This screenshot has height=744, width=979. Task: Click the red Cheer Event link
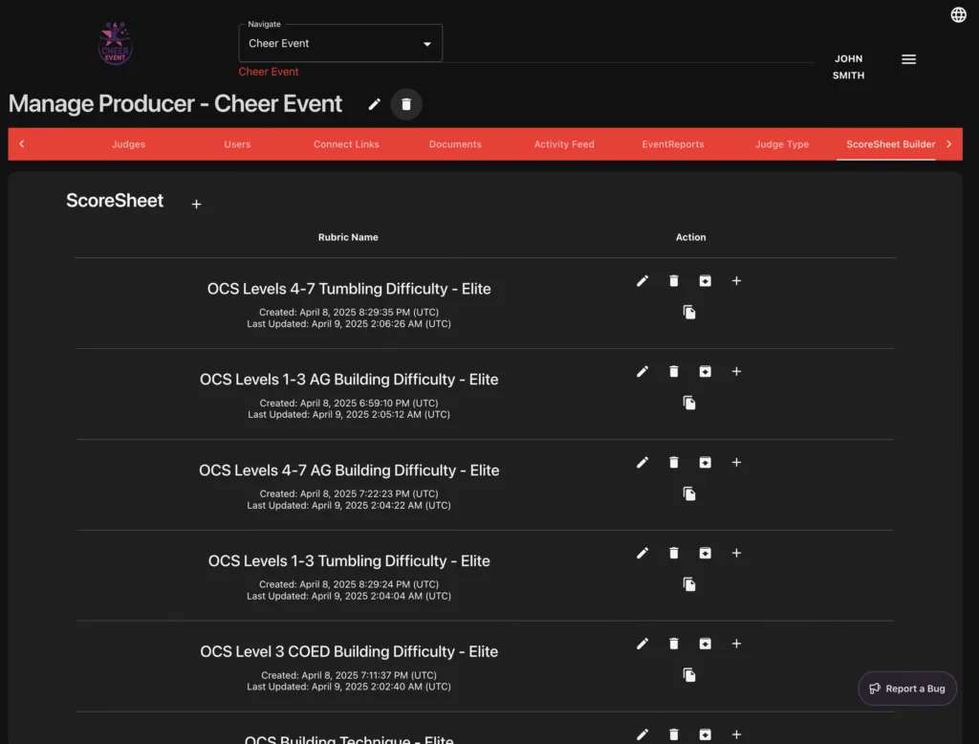click(x=269, y=72)
